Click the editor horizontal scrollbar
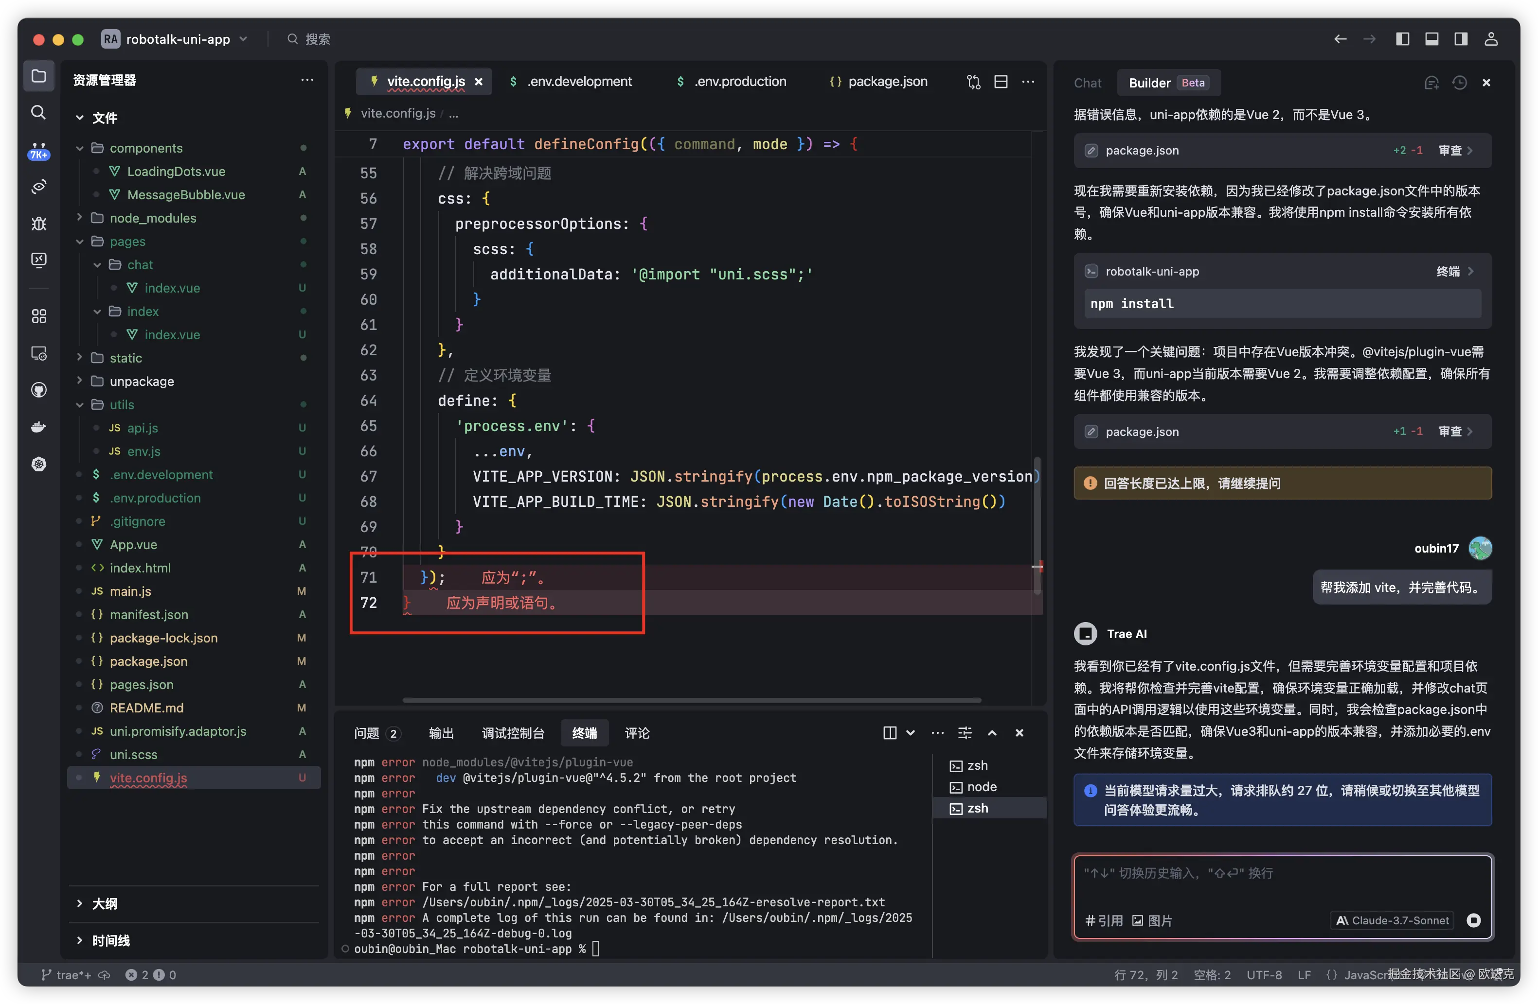Screen dimensions: 1538x1004 pyautogui.click(x=692, y=699)
